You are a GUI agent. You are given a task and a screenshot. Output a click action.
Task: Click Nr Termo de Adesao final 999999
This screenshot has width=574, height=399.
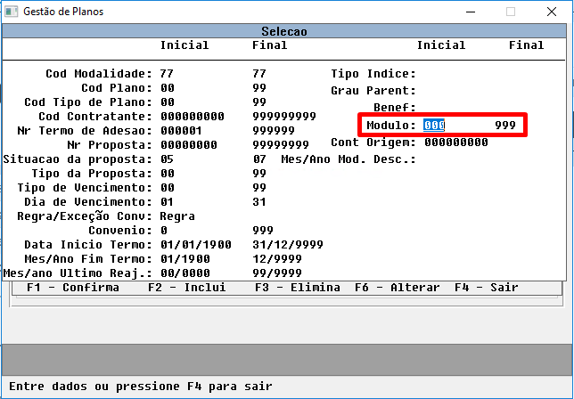[x=274, y=131]
